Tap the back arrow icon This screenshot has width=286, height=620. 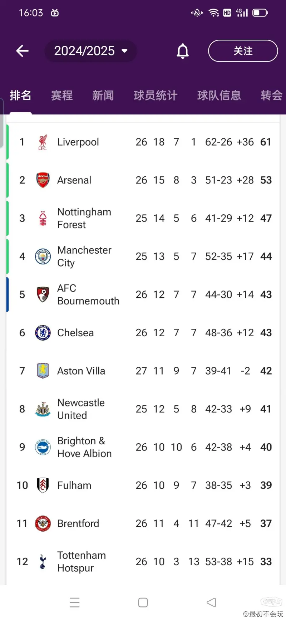pyautogui.click(x=22, y=51)
